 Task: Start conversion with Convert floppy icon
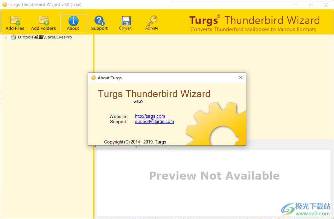coord(125,23)
